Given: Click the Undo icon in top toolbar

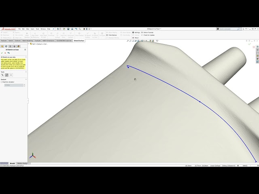Looking at the screenshot, I should 76,29.
